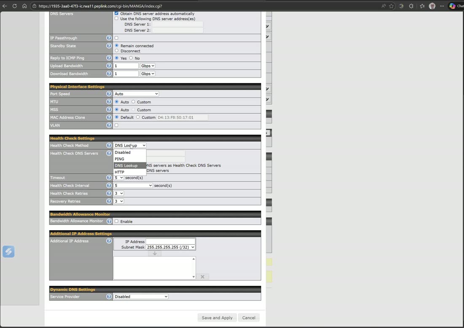Click Upload Bandwidth value field
The width and height of the screenshot is (464, 328).
pyautogui.click(x=126, y=66)
